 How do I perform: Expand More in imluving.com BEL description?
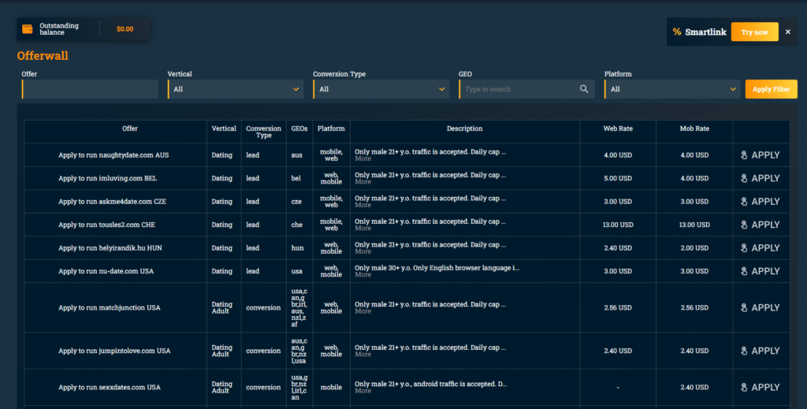(x=363, y=181)
